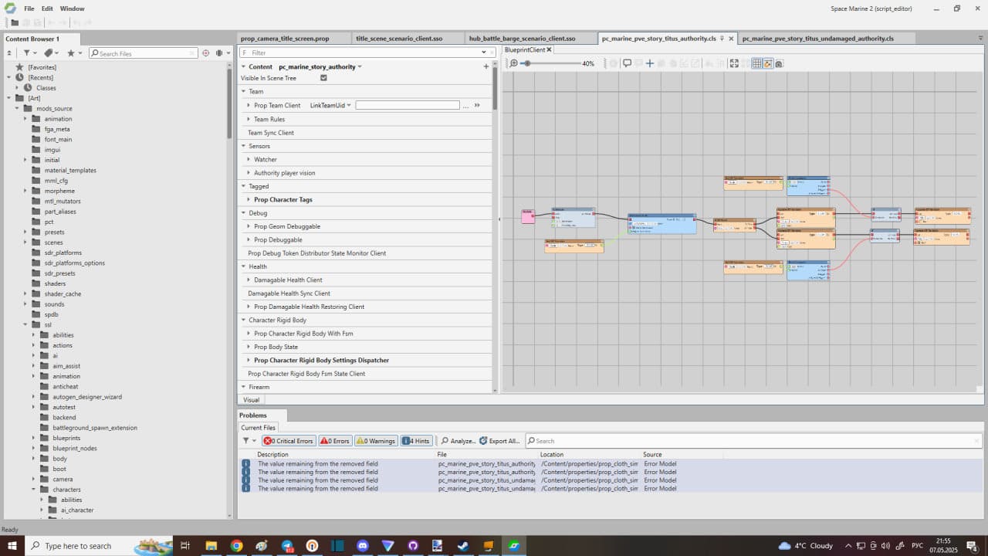This screenshot has width=988, height=556.
Task: Open the Window menu
Action: coord(73,8)
